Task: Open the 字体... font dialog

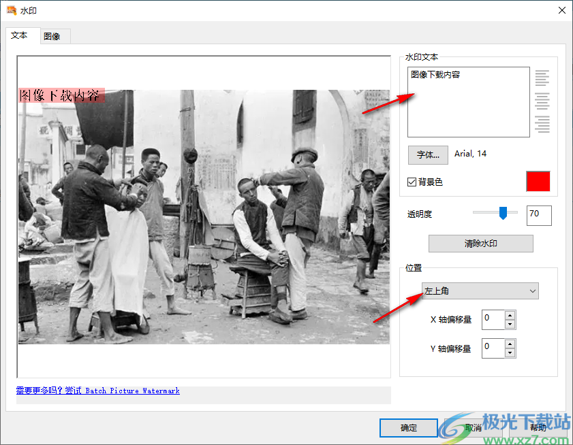Action: 428,154
